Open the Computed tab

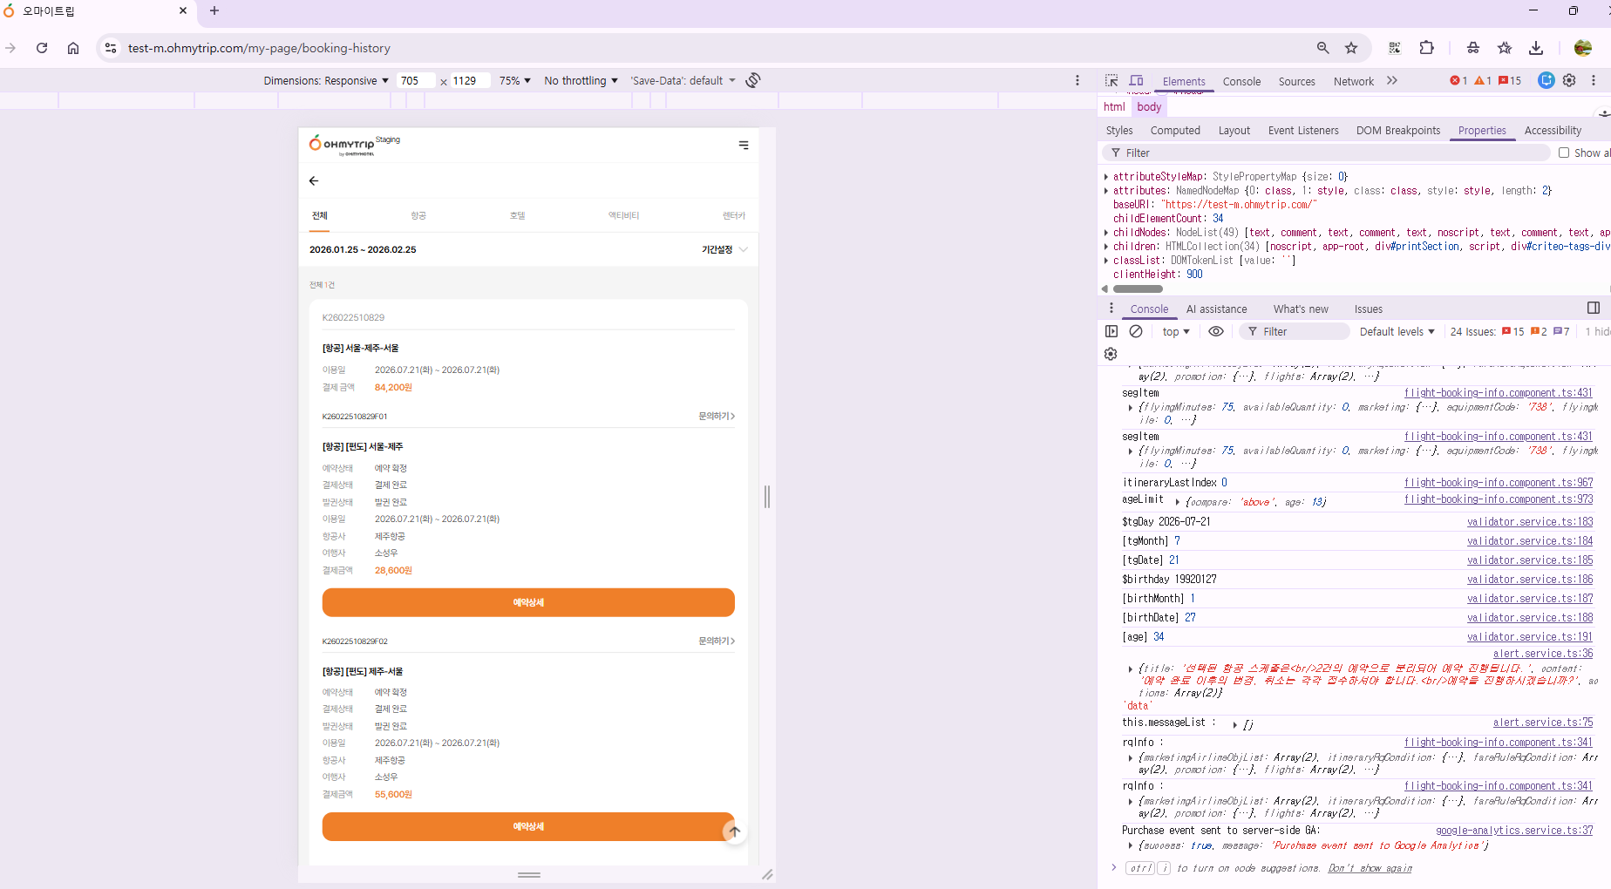pyautogui.click(x=1175, y=130)
